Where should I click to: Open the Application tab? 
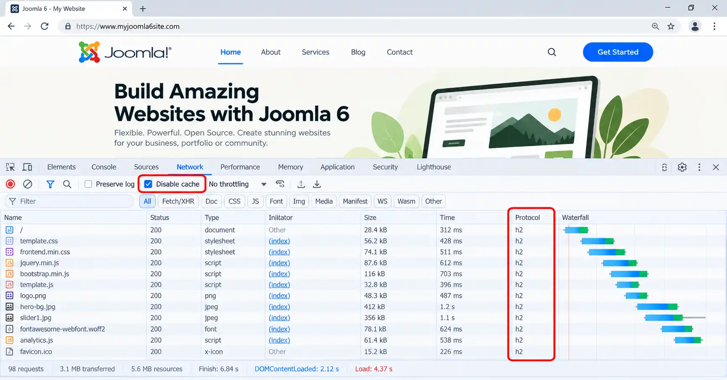(337, 167)
